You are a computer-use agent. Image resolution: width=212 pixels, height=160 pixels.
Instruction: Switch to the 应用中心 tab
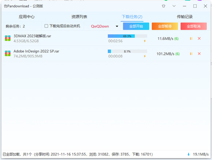click(27, 17)
